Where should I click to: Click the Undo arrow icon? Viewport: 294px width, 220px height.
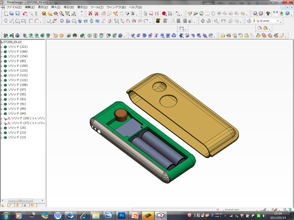point(25,13)
